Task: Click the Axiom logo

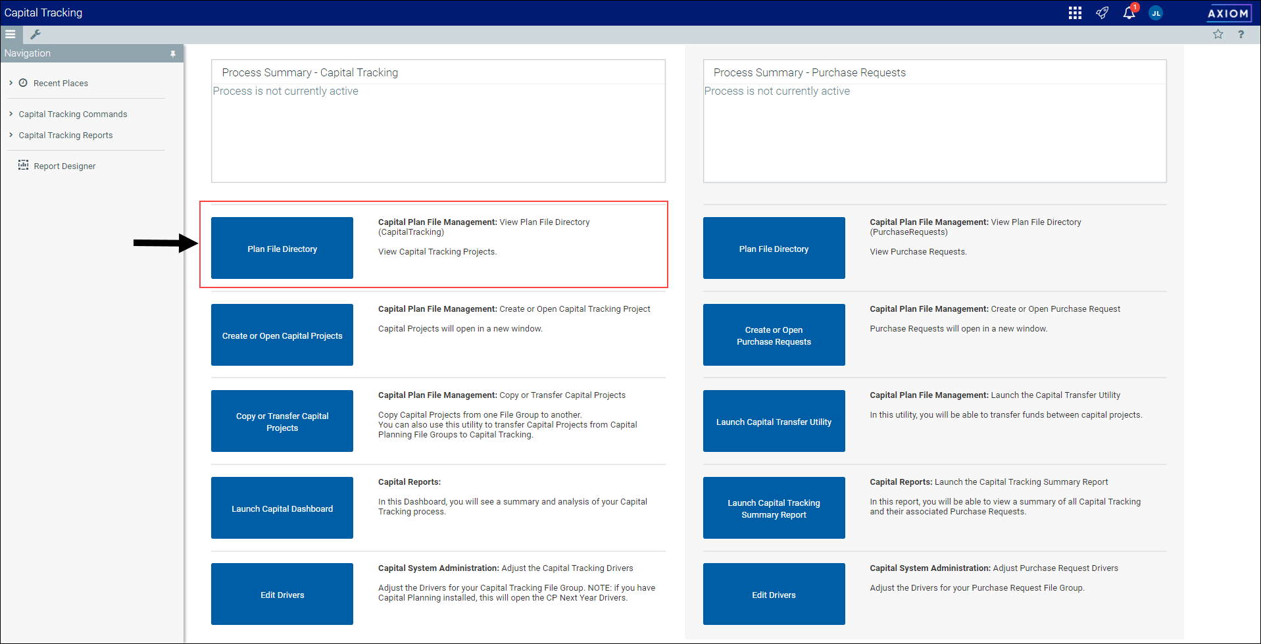Action: click(x=1228, y=13)
